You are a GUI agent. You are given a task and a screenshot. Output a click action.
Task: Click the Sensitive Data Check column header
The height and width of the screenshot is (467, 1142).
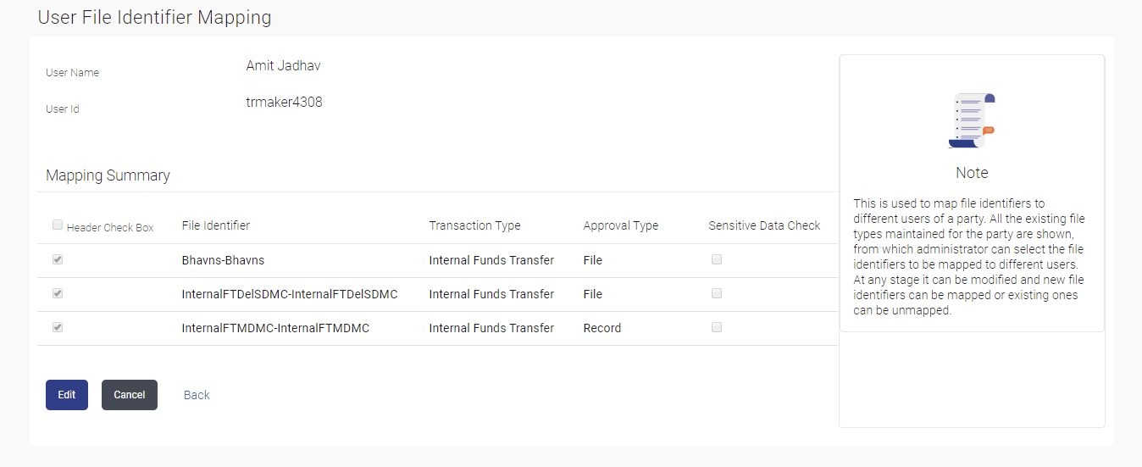coord(764,225)
